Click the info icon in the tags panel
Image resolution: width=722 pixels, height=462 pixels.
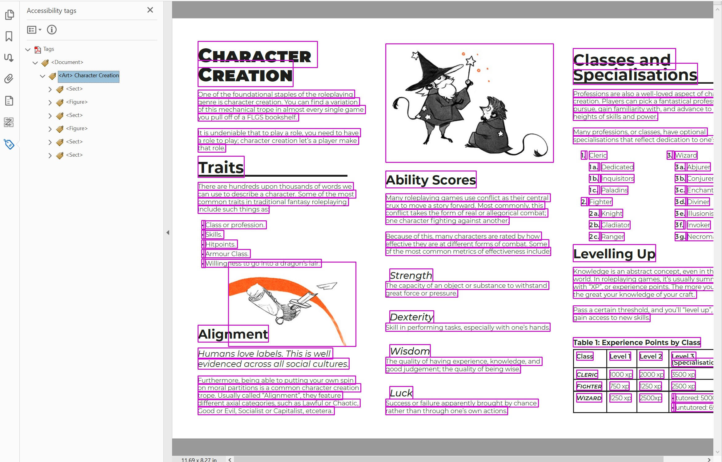(52, 30)
